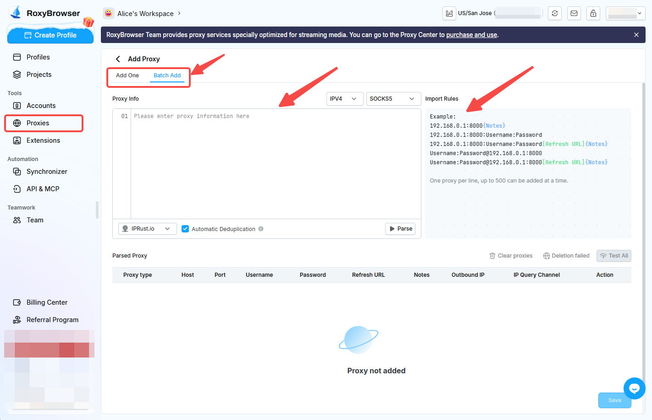Expand the IPV4 protocol dropdown

[x=344, y=99]
